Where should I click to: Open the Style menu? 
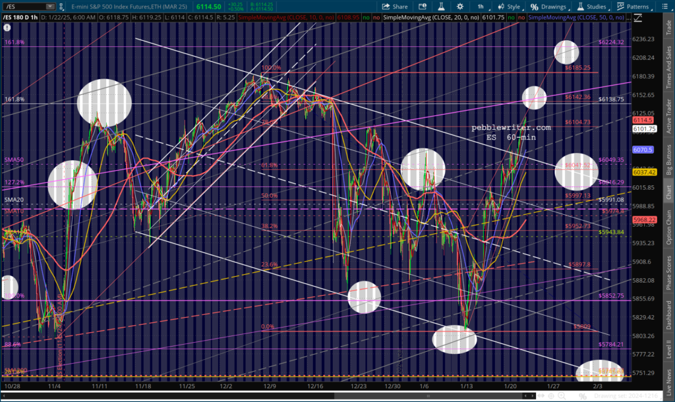click(x=510, y=7)
